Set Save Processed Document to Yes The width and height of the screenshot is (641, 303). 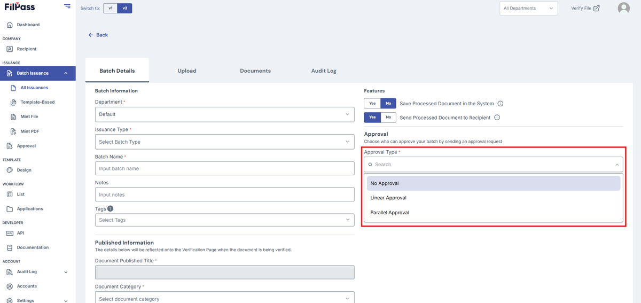372,104
